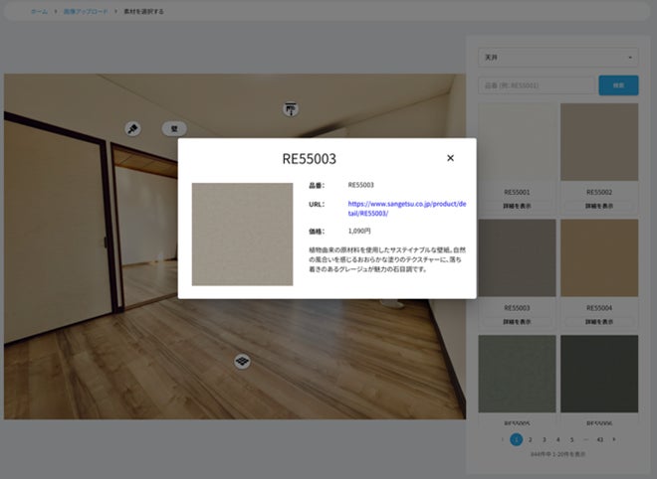This screenshot has width=657, height=479.
Task: Show details for RE55001
Action: (x=517, y=206)
